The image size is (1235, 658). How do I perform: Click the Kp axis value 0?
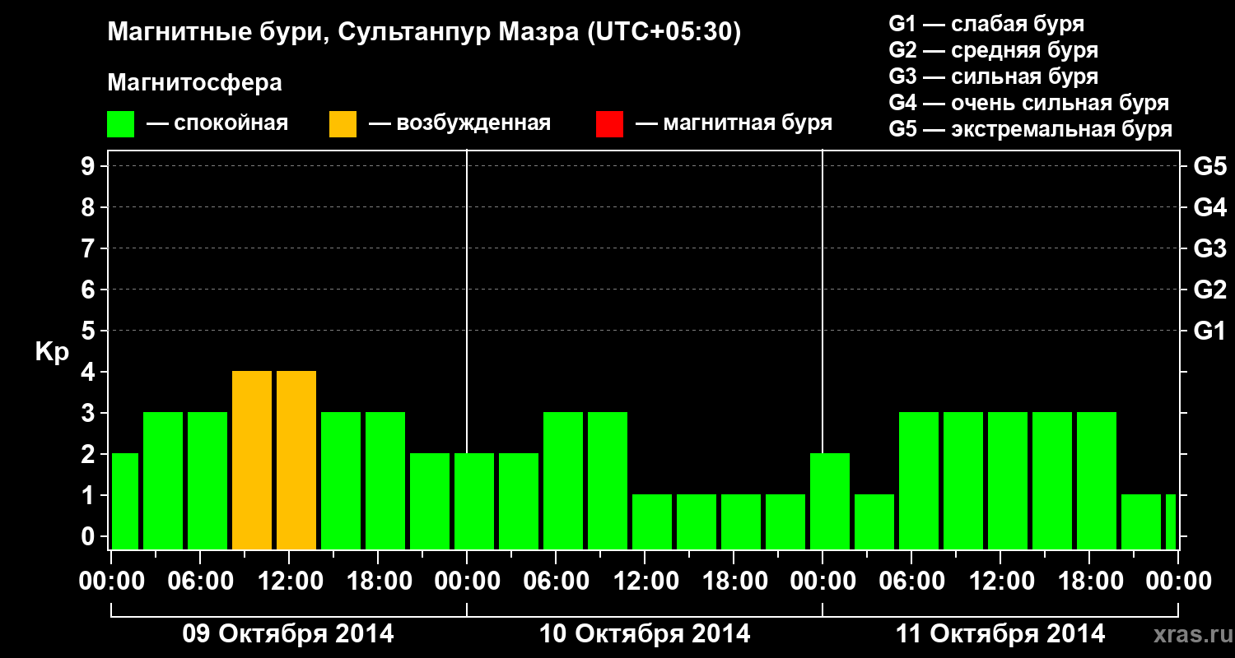click(90, 536)
